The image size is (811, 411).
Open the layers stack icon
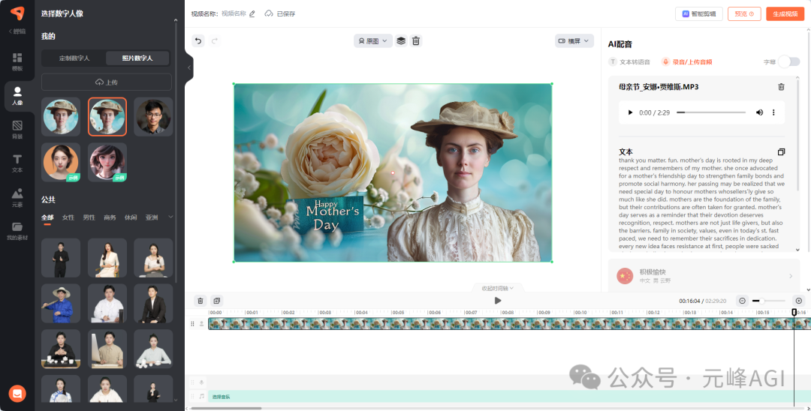(401, 40)
